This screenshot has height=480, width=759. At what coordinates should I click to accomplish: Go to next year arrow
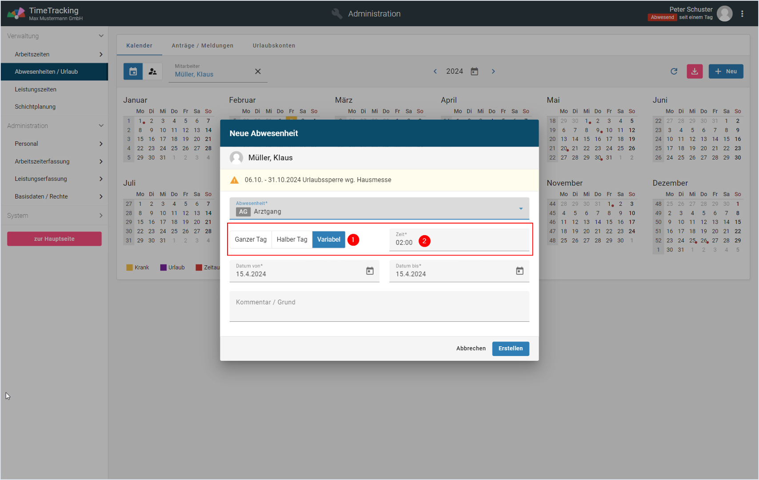click(493, 72)
